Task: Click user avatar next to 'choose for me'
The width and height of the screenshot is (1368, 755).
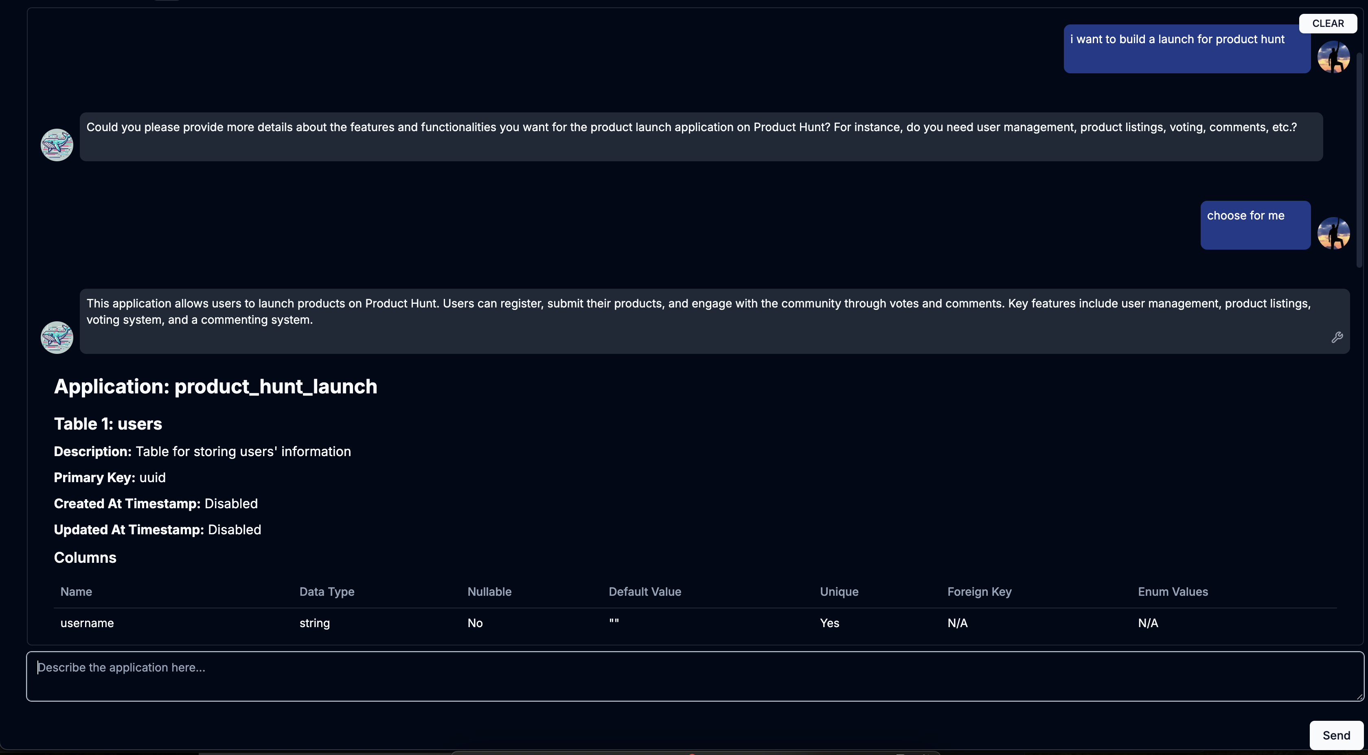Action: (1333, 233)
